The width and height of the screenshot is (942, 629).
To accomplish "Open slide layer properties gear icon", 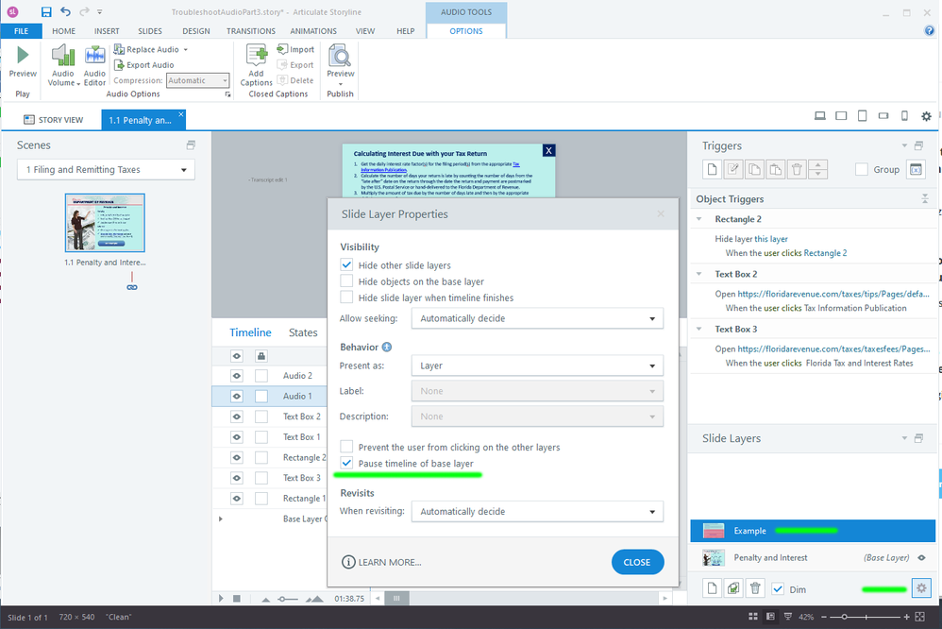I will pos(922,588).
